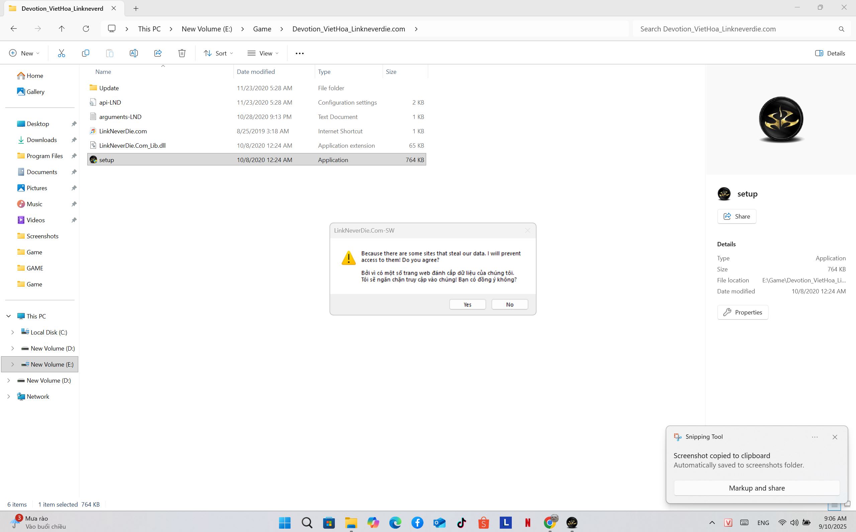Select the LinkNeverDie.Com_Lib.dll file
The width and height of the screenshot is (856, 532).
132,145
